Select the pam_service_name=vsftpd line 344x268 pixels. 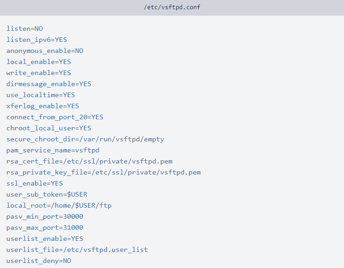pyautogui.click(x=52, y=150)
